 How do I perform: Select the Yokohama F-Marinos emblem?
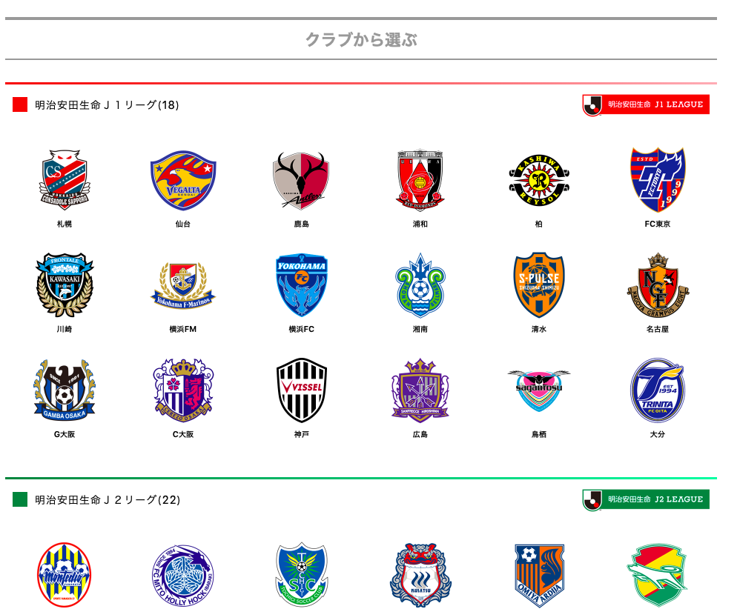point(183,285)
